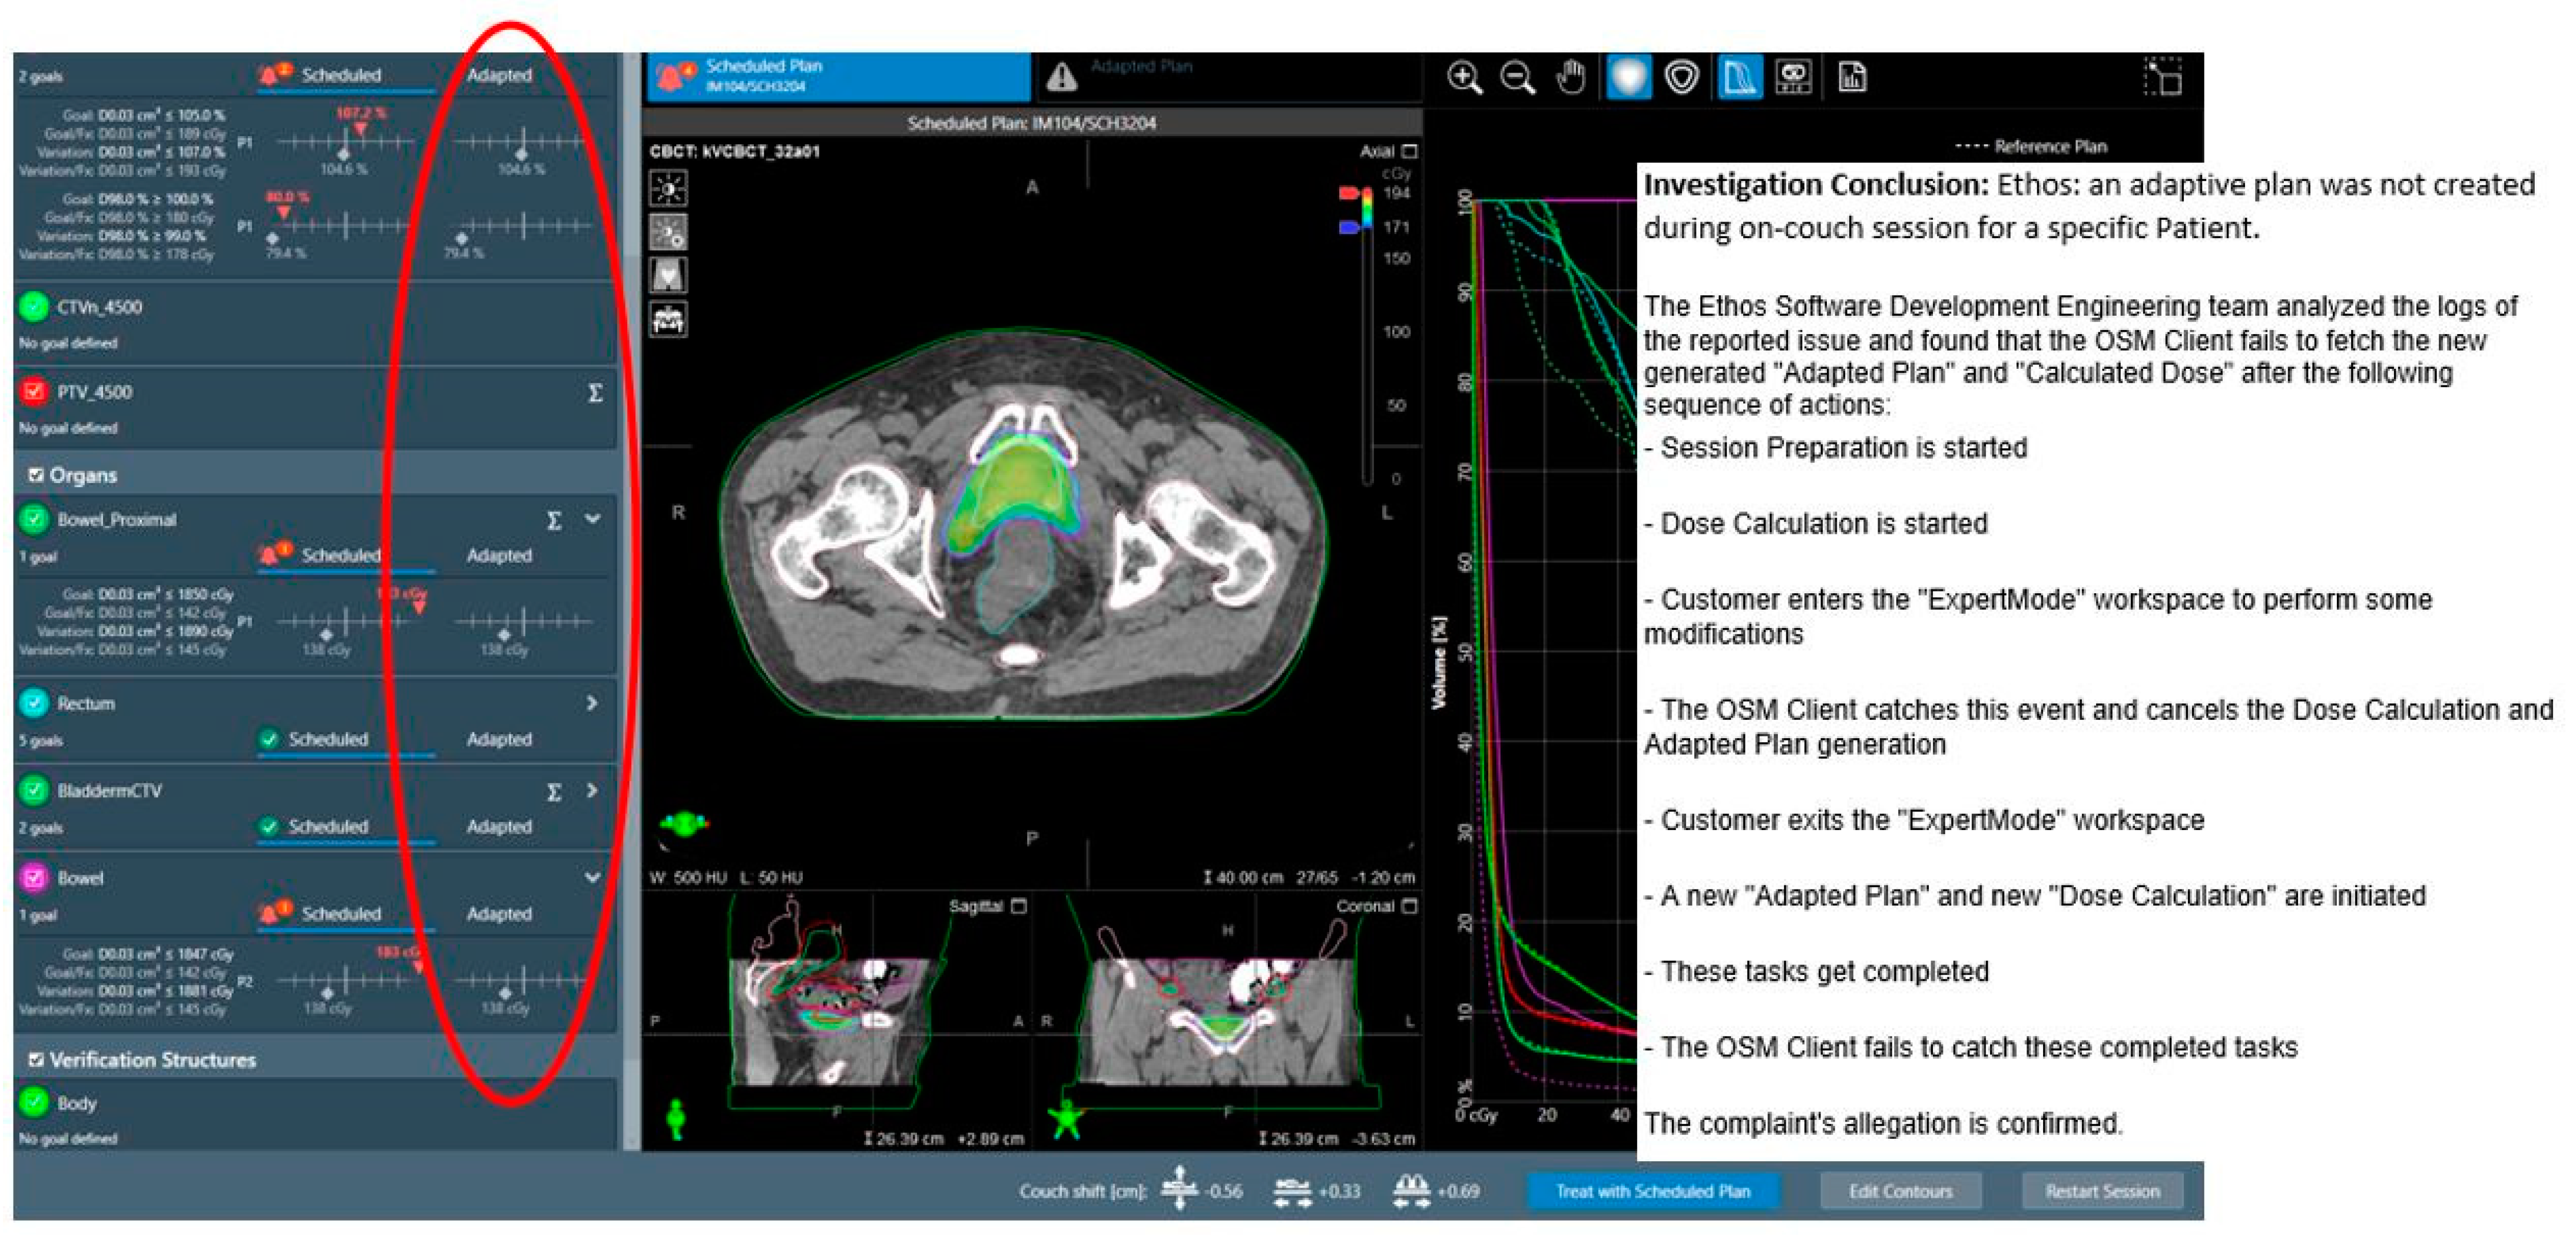Select Adapted tab under Bowel_Proximal
Screen dimensions: 2576x1236
pyautogui.click(x=499, y=555)
